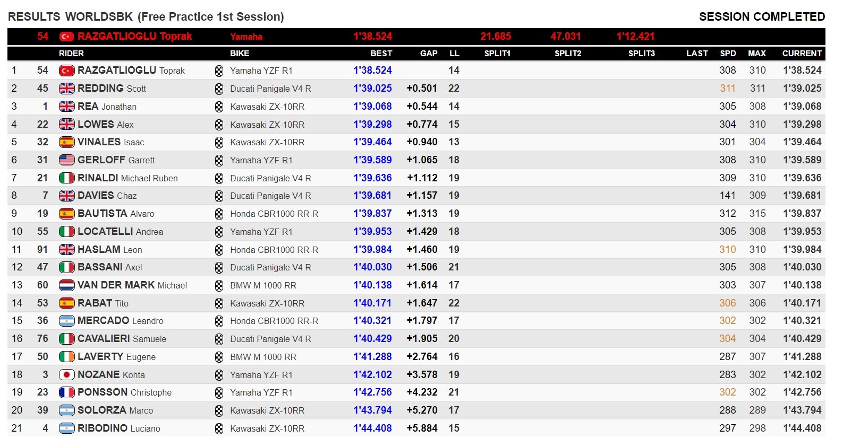
Task: Click bike BMW M 1000 RR in LAVERTY's row
Action: click(263, 357)
